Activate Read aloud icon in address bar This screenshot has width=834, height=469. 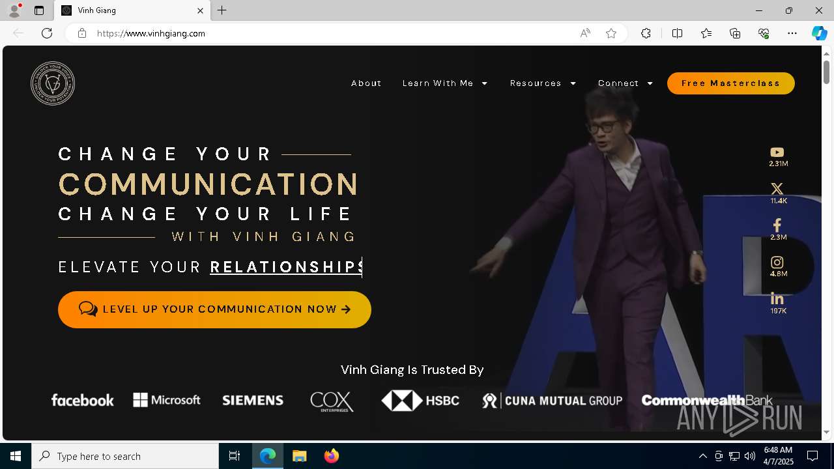585,33
